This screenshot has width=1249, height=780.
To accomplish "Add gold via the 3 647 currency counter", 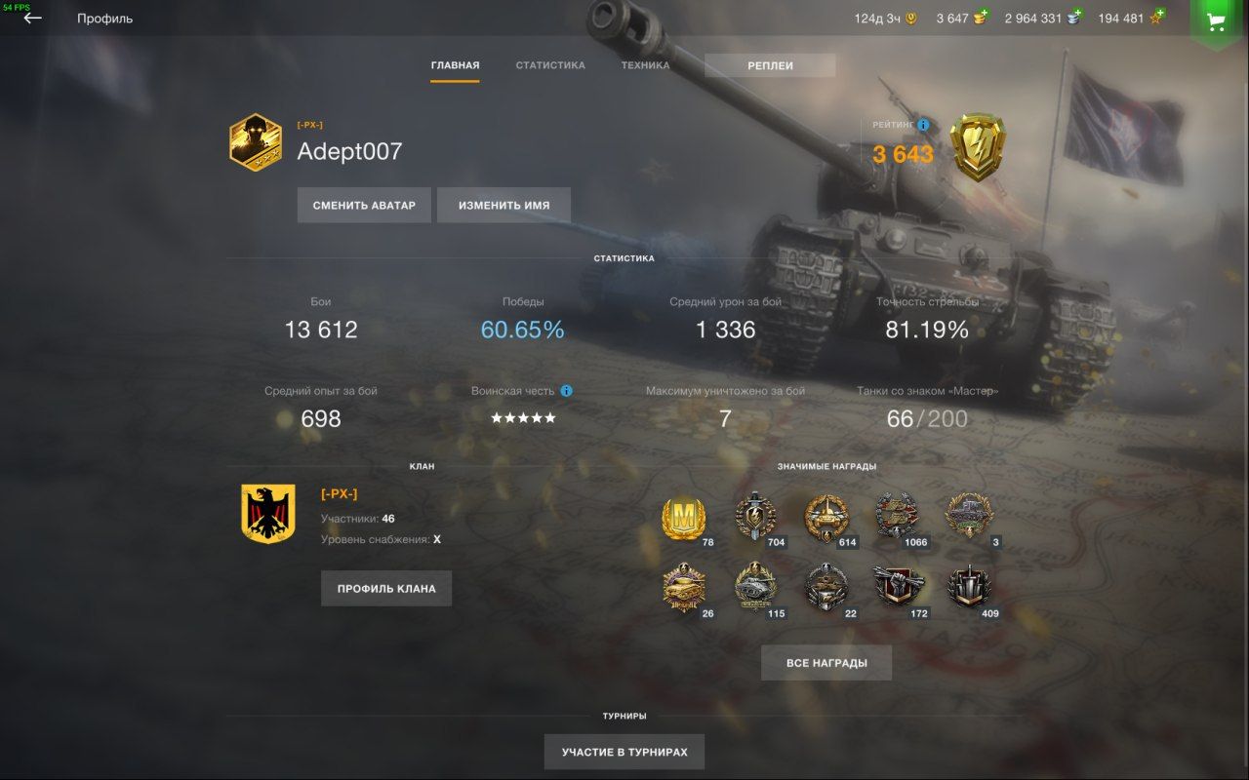I will 962,18.
